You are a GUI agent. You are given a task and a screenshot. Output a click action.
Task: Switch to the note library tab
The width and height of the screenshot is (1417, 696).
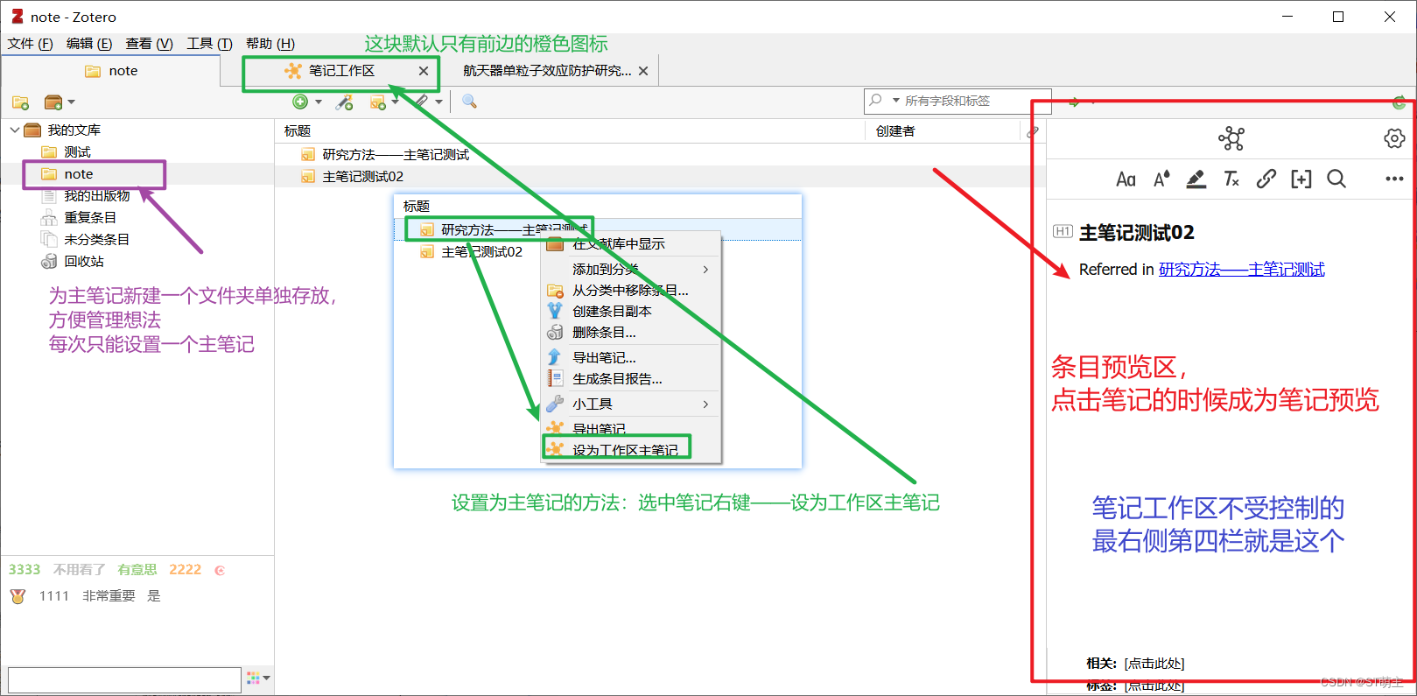point(111,71)
